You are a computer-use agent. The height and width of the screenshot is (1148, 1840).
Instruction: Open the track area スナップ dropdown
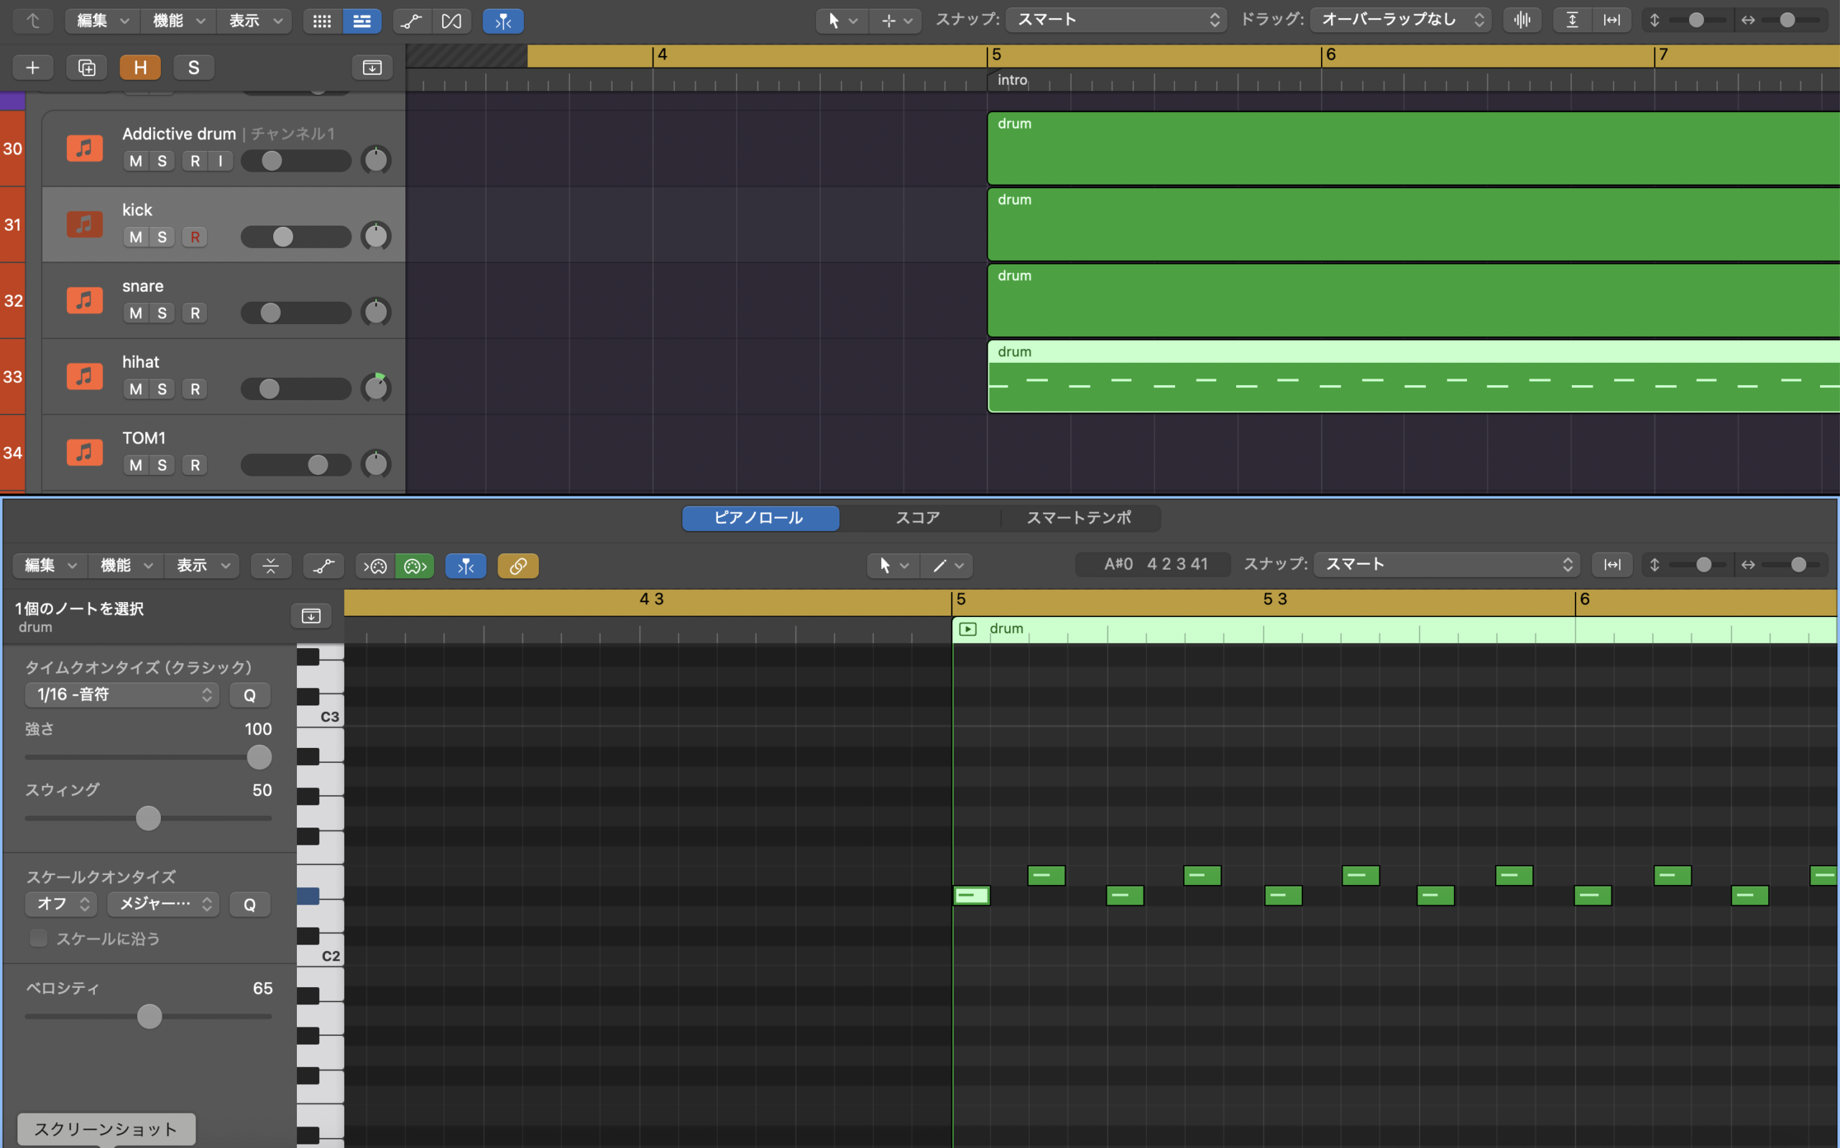click(1115, 21)
